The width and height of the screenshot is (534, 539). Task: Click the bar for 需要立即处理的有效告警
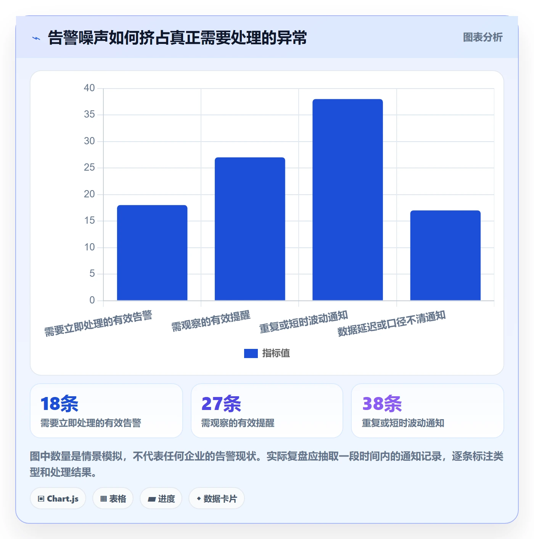[152, 253]
